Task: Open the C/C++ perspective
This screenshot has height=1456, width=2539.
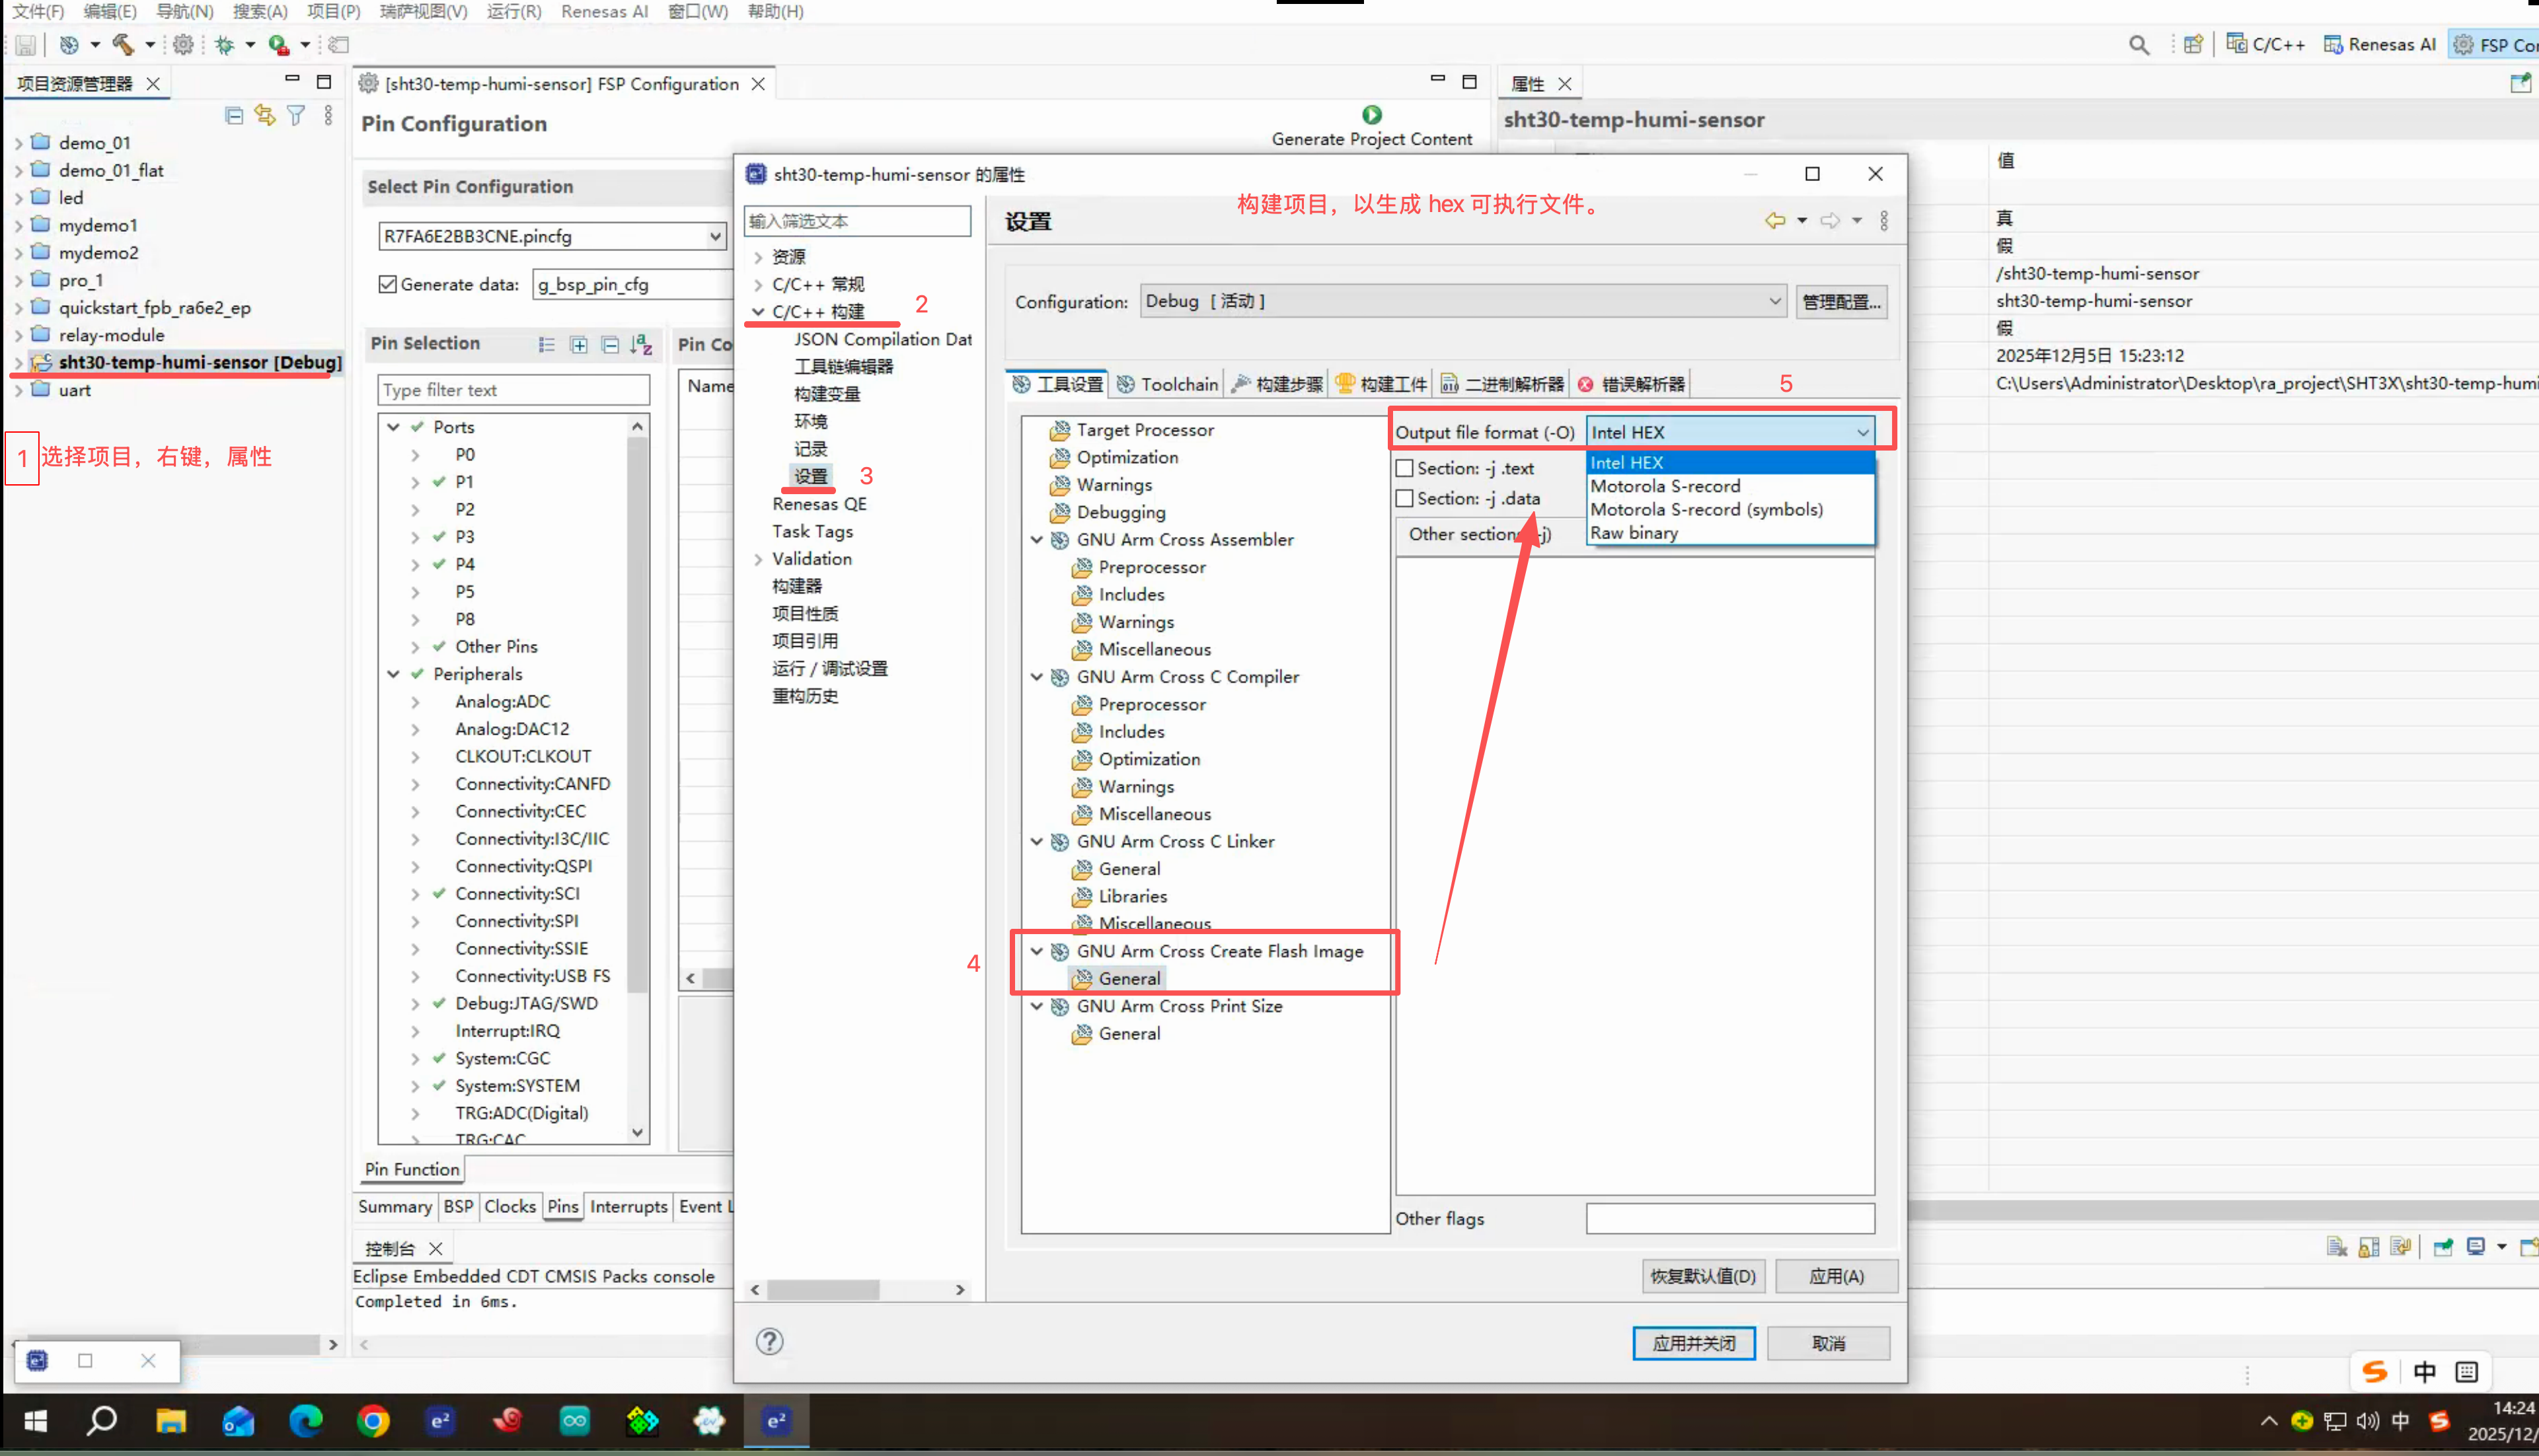Action: click(x=2267, y=44)
